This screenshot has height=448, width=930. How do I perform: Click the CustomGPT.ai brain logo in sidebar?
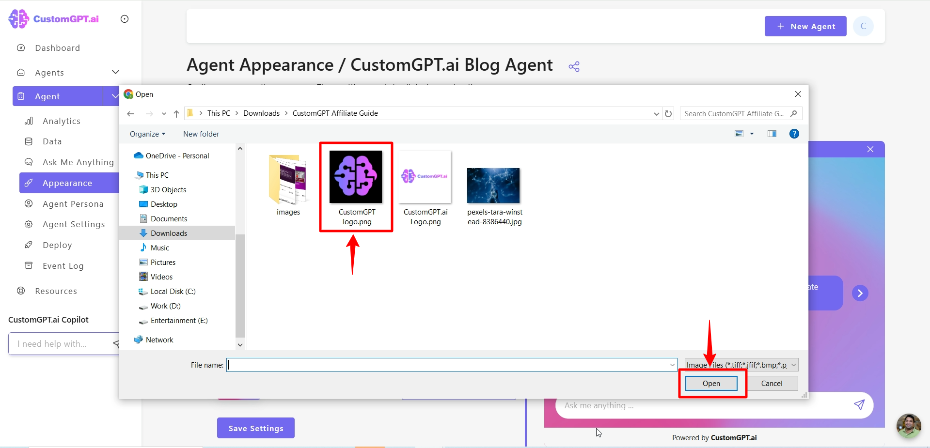[x=19, y=19]
